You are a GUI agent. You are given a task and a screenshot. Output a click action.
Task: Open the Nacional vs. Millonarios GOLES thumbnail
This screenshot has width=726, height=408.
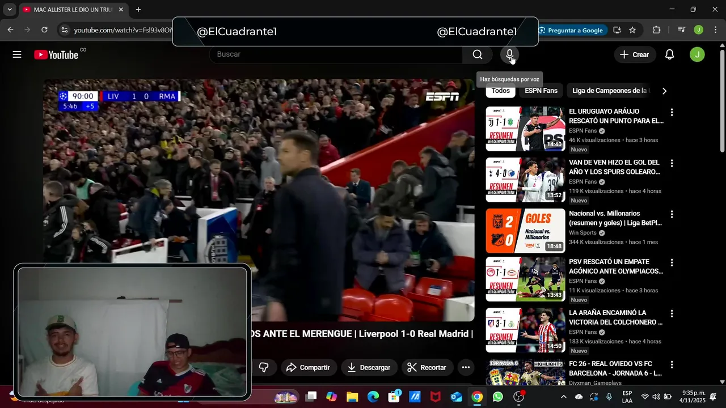[525, 231]
